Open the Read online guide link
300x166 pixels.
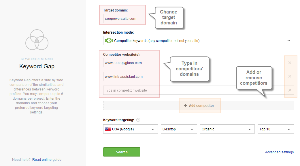coord(47,159)
